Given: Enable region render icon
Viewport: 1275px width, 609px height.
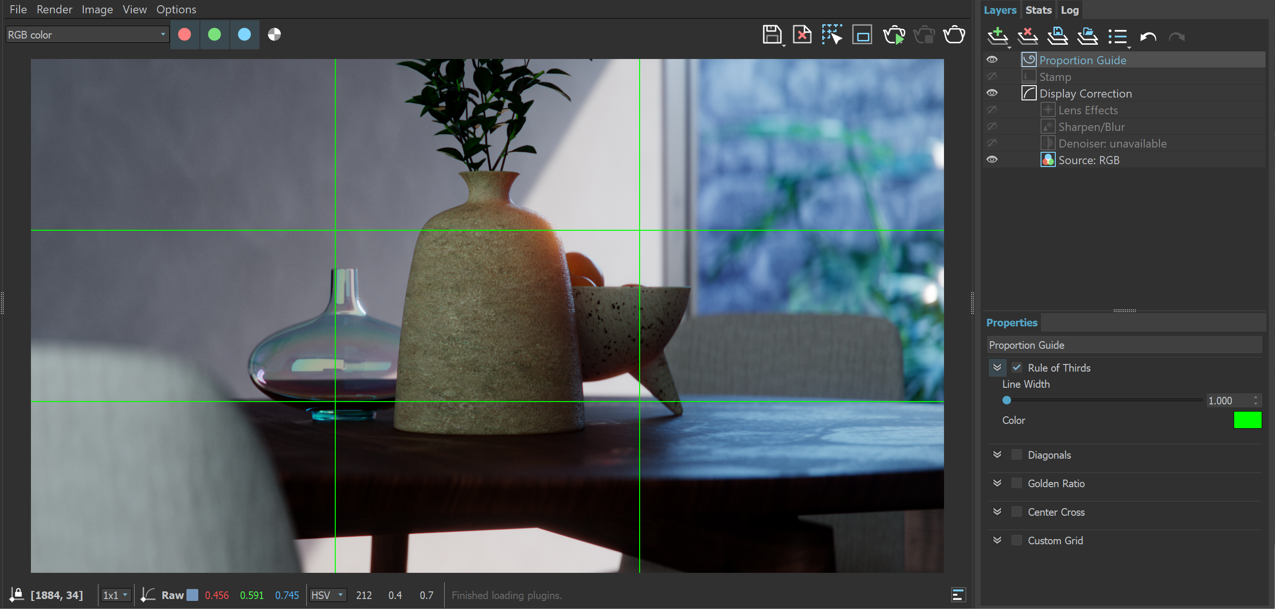Looking at the screenshot, I should [x=862, y=35].
